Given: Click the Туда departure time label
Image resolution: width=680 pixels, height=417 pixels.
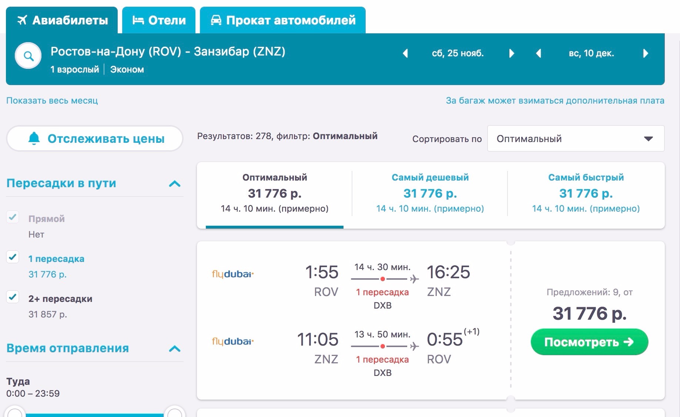Looking at the screenshot, I should [18, 381].
